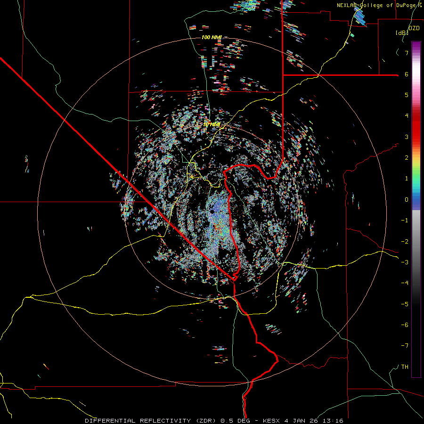Click the -3 scale value
This screenshot has width=424, height=424.
point(405,262)
